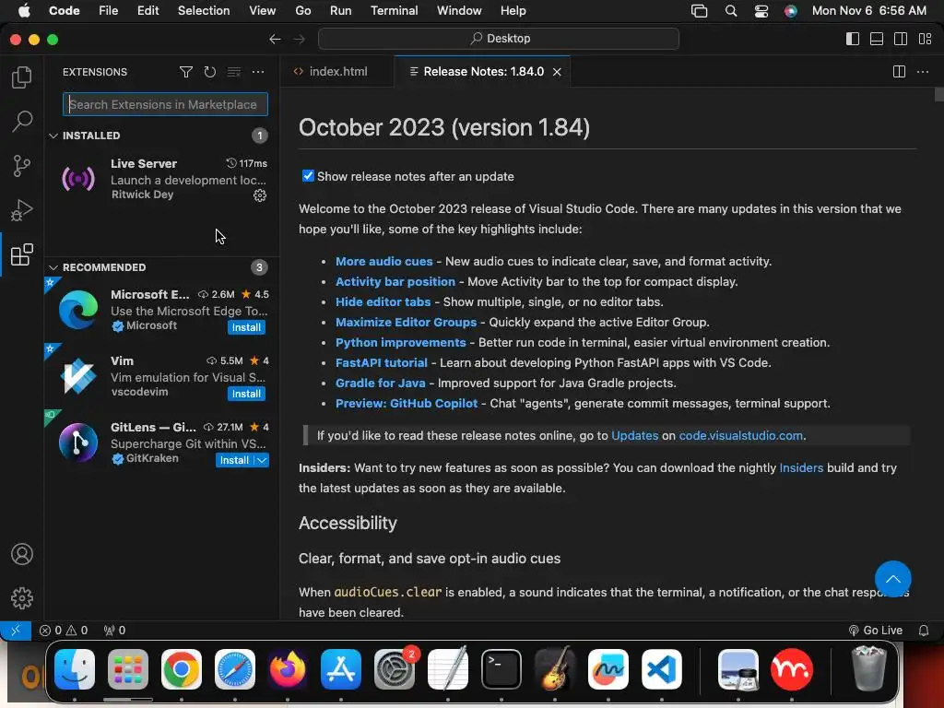Open the Terminal menu

(x=394, y=11)
